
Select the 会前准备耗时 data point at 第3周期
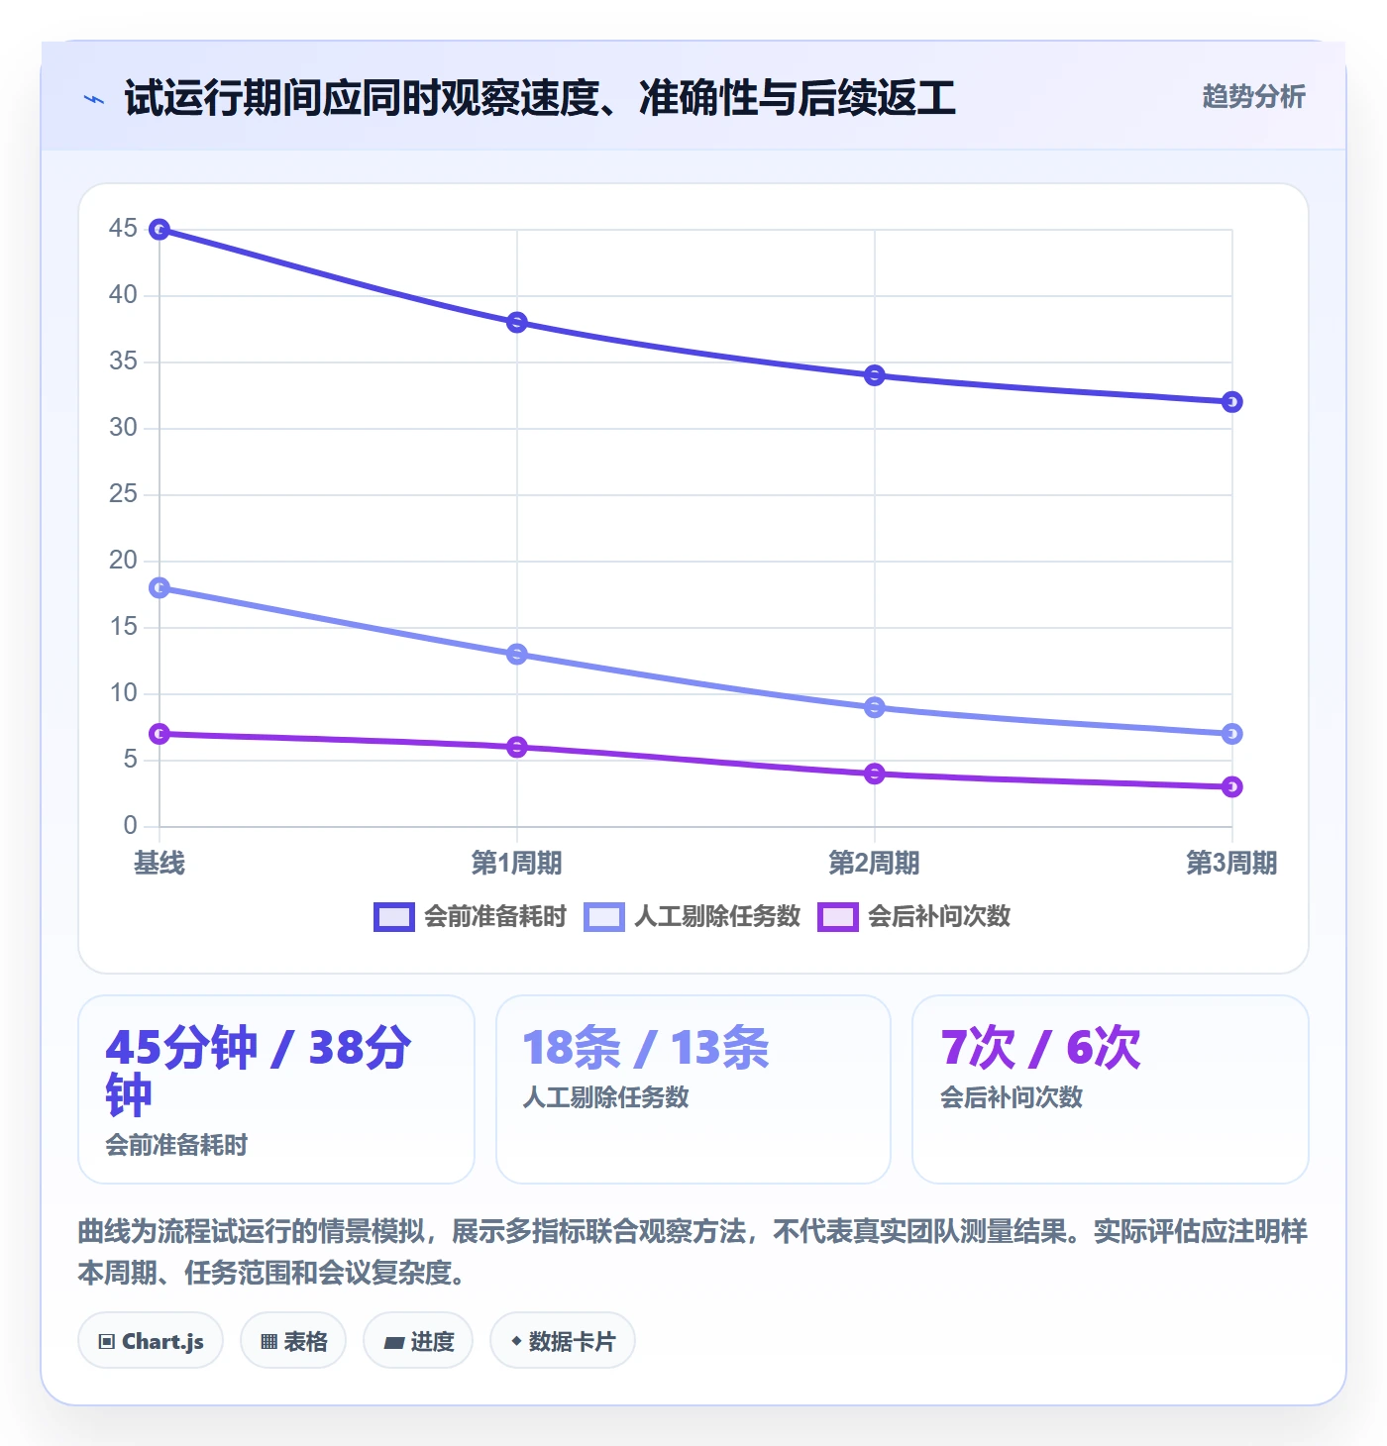[x=1232, y=402]
